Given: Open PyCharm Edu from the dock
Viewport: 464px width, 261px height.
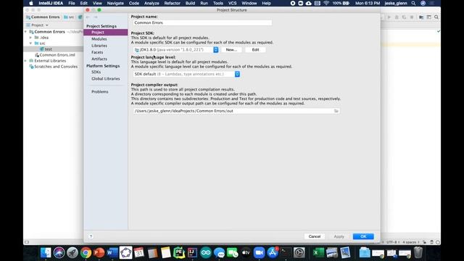Looking at the screenshot, I should click(x=179, y=253).
